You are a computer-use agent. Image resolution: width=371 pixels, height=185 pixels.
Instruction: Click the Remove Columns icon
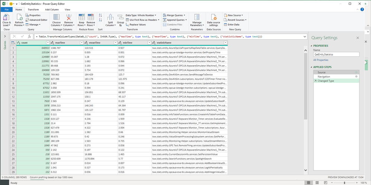point(69,17)
